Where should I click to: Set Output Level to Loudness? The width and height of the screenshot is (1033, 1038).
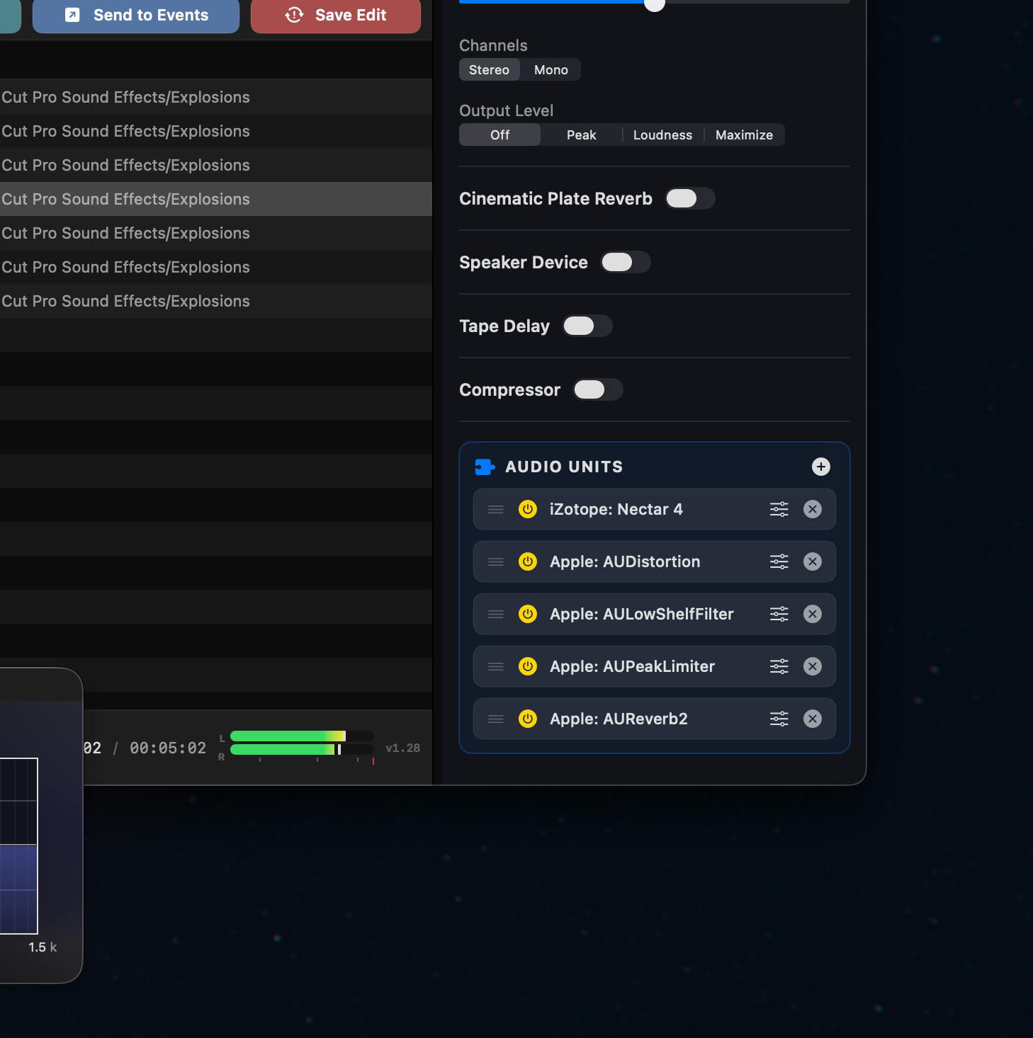662,135
